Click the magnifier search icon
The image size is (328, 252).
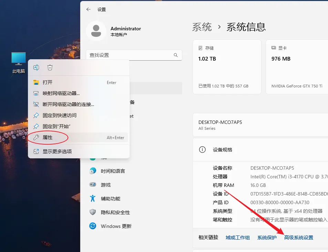click(176, 55)
